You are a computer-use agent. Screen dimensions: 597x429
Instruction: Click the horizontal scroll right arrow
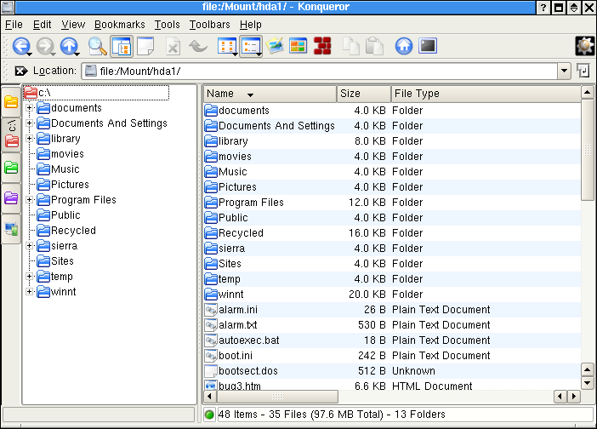[x=574, y=397]
